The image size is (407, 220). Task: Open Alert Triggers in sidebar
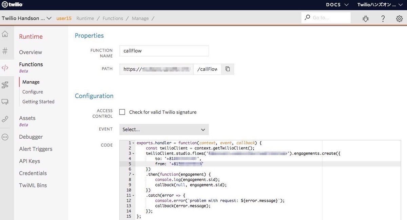[36, 149]
